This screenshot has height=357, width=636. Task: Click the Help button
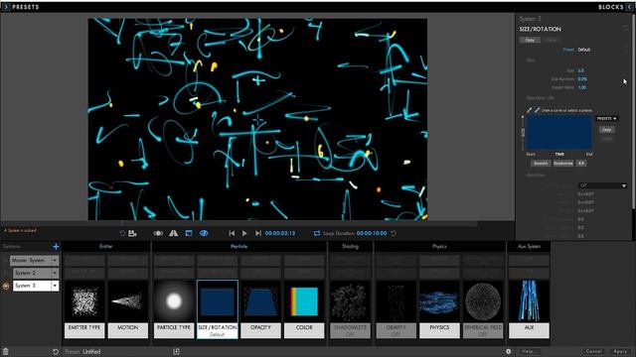tap(531, 351)
